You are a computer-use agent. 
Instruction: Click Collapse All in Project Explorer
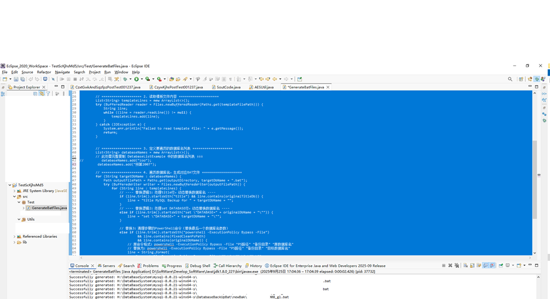click(x=35, y=93)
